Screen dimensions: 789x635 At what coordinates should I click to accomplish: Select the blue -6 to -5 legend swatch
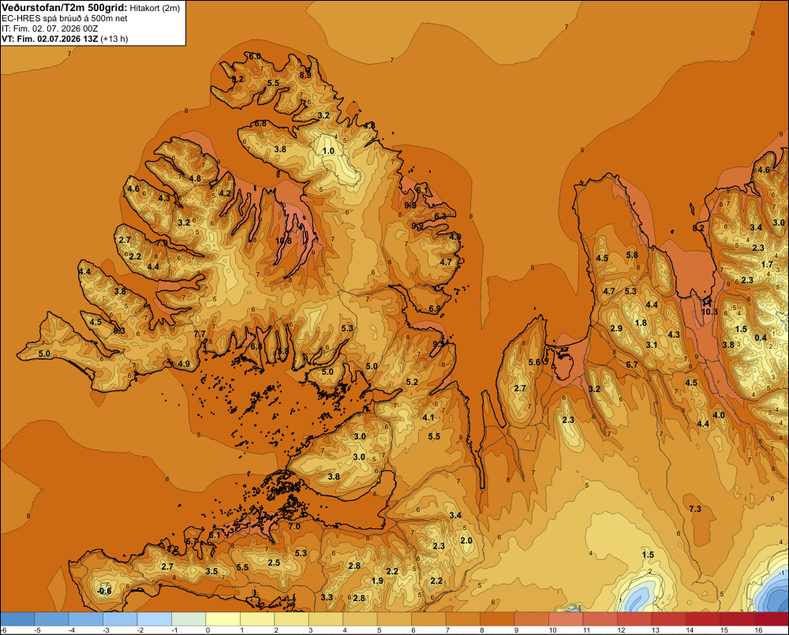[17, 619]
